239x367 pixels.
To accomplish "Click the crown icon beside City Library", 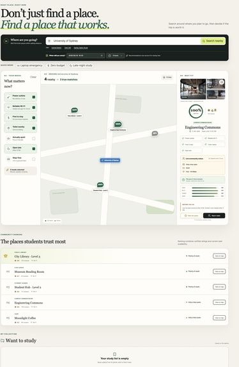I will click(6, 256).
